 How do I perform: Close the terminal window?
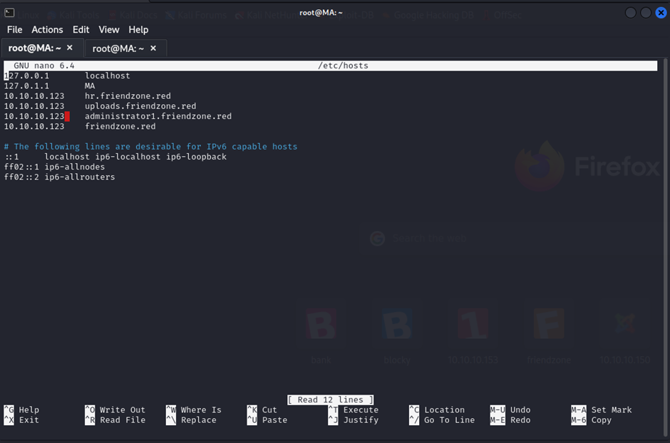660,13
